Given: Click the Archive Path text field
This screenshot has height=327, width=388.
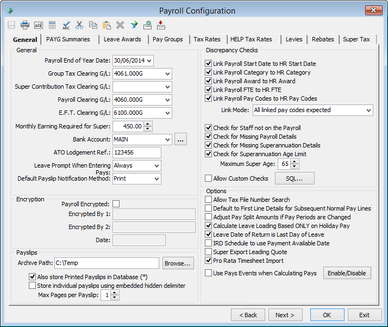Looking at the screenshot, I should pyautogui.click(x=107, y=263).
